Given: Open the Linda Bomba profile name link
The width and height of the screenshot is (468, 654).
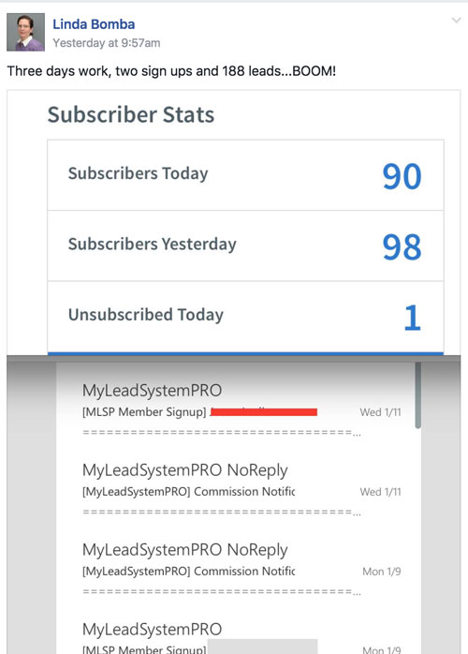Looking at the screenshot, I should [x=94, y=24].
